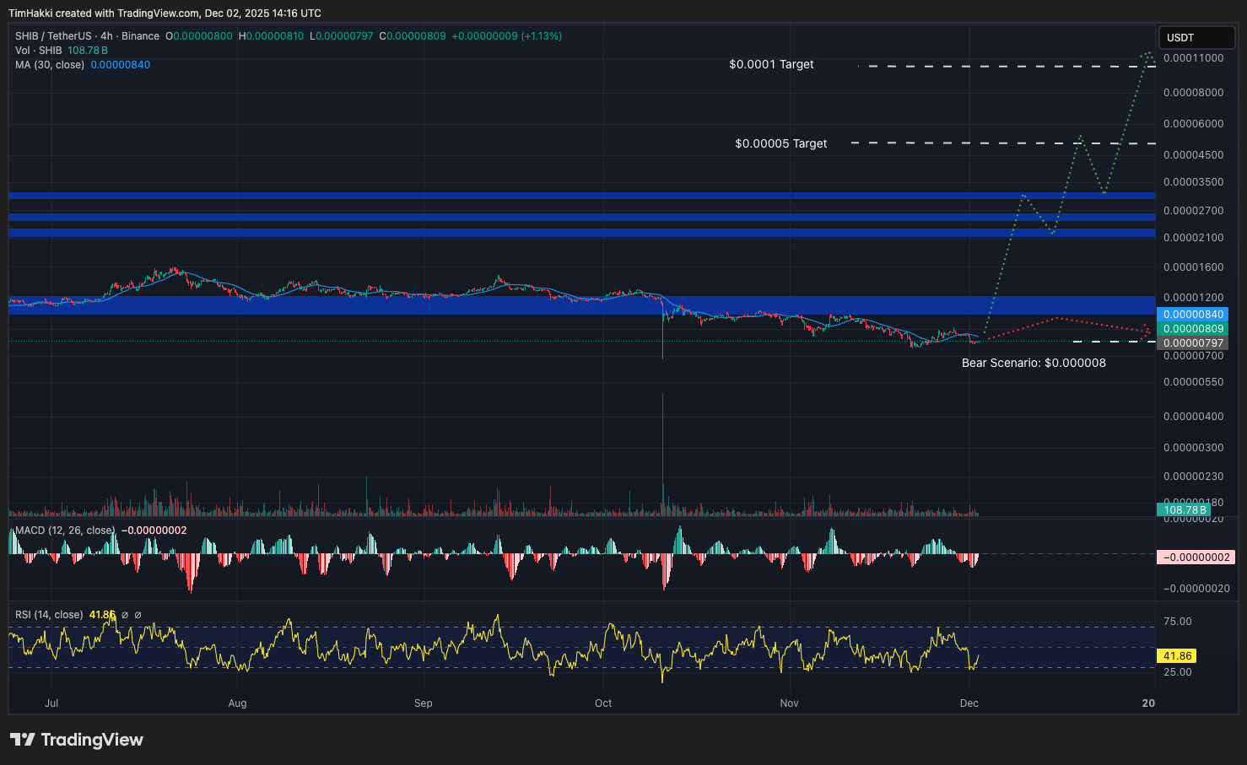Click the 108.78 B volume axis tag
Image resolution: width=1247 pixels, height=765 pixels.
[x=1184, y=509]
